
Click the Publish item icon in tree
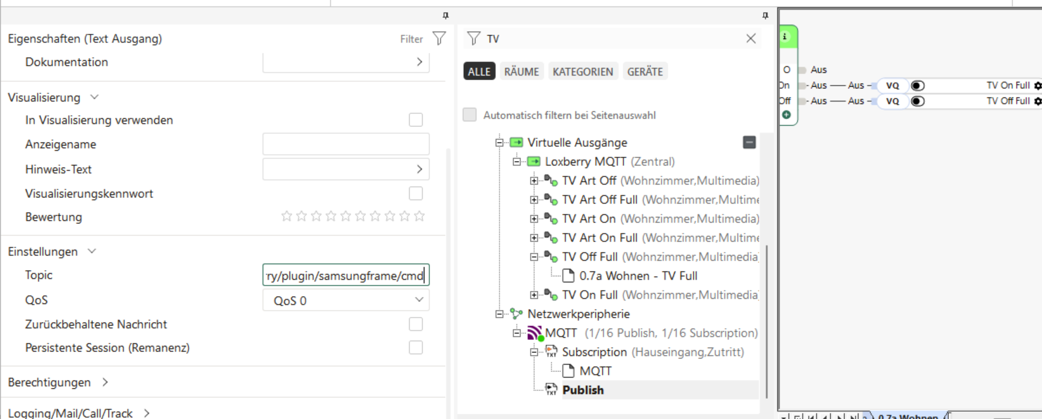(x=552, y=390)
